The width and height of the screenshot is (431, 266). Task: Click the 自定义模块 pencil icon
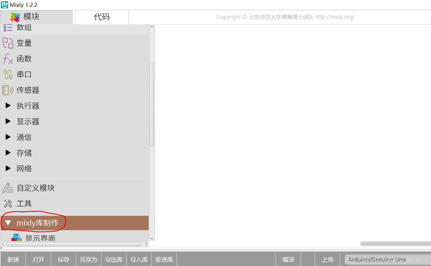tap(8, 188)
